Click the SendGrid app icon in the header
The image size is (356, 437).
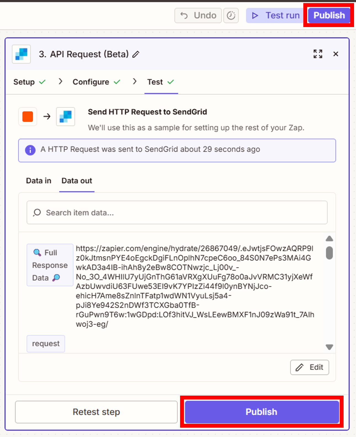tap(22, 54)
